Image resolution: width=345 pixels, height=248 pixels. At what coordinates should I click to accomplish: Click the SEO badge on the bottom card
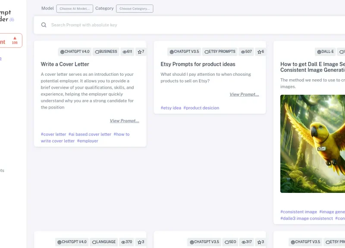(x=231, y=242)
